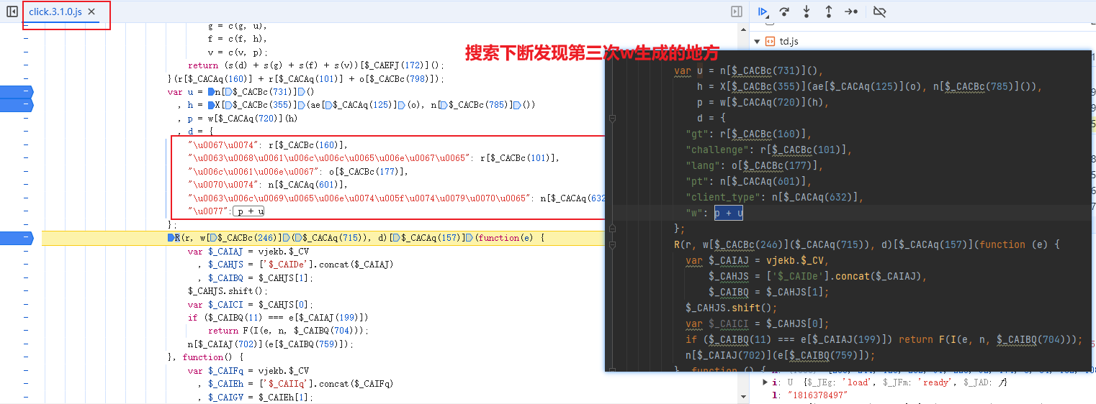
Task: Close the click.3.1.0.js tab
Action: tap(91, 12)
